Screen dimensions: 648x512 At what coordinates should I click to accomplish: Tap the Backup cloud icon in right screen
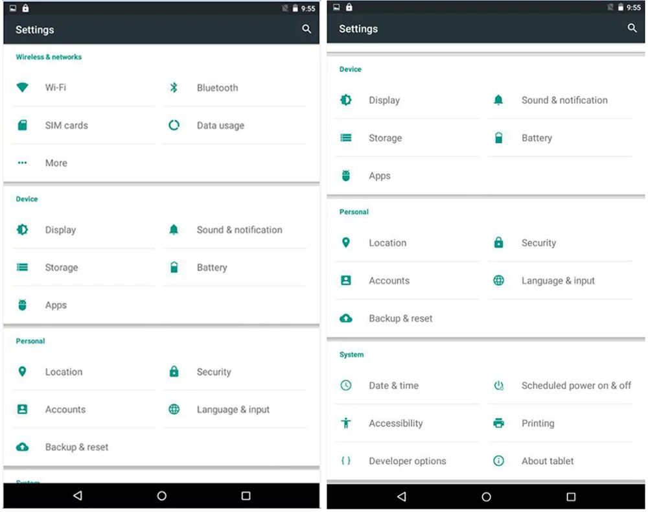pyautogui.click(x=346, y=318)
